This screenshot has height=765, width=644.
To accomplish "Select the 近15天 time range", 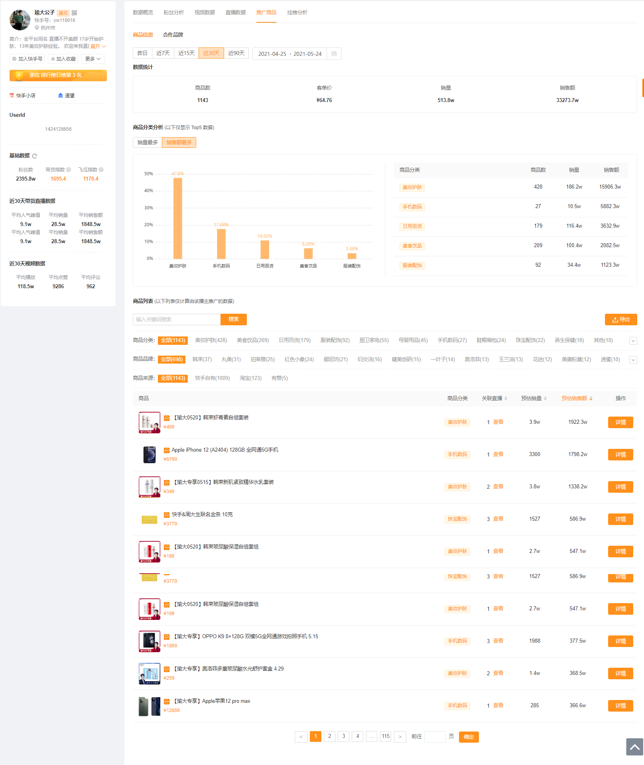I will pyautogui.click(x=186, y=53).
